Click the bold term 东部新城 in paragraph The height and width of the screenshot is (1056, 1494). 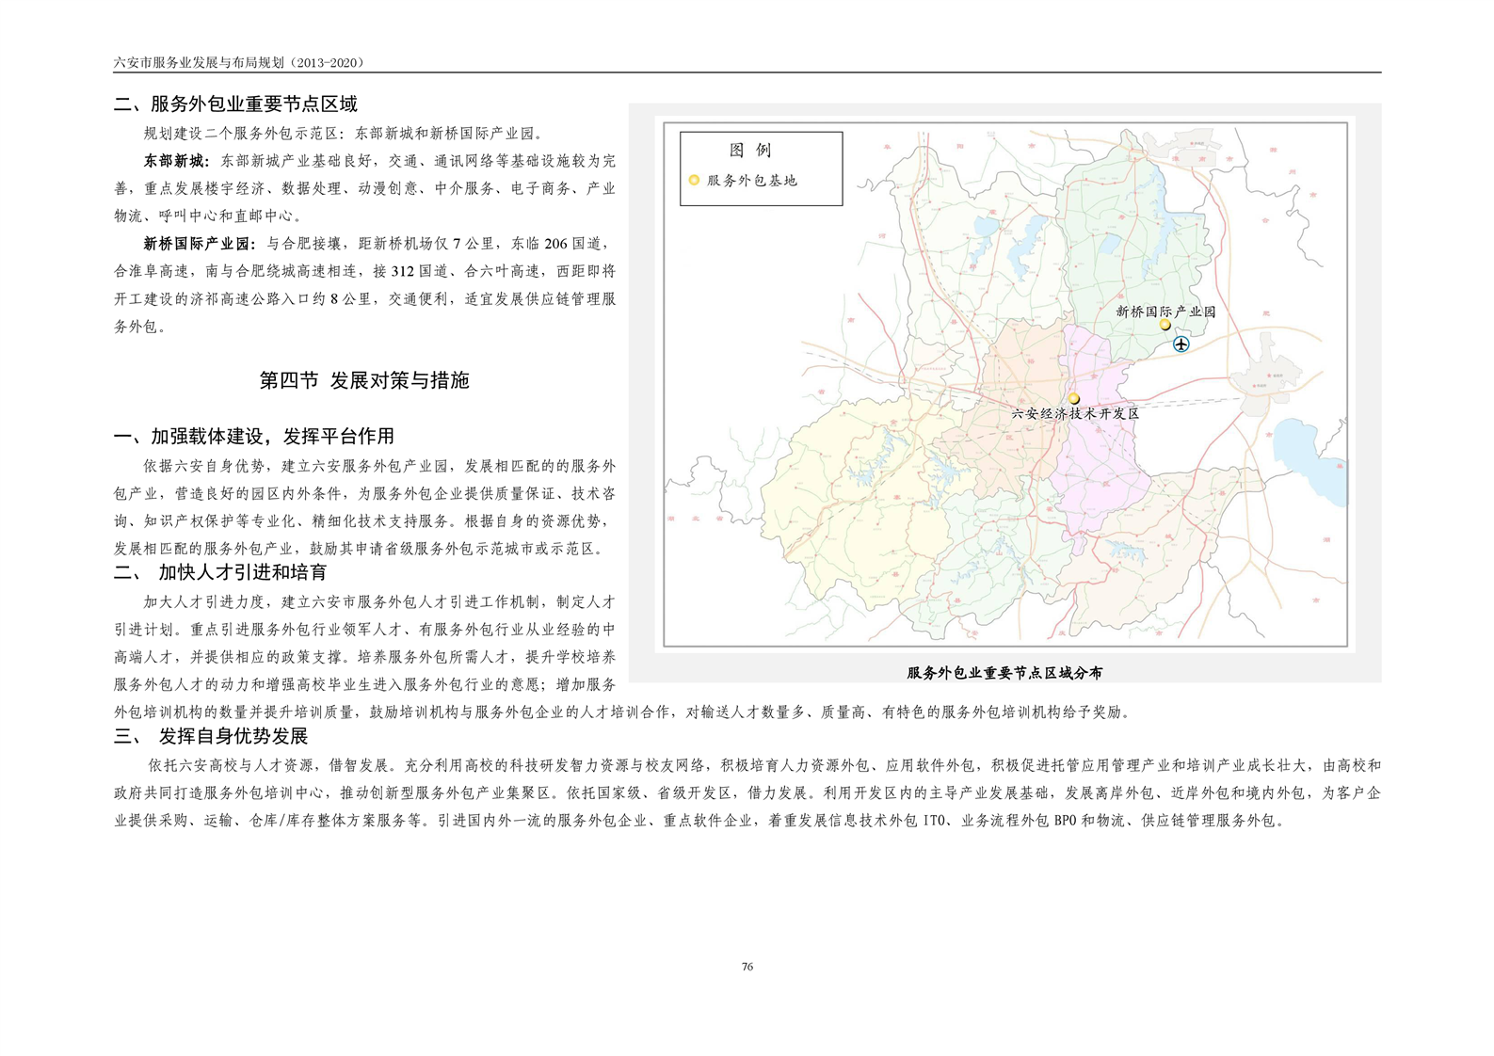coord(175,161)
